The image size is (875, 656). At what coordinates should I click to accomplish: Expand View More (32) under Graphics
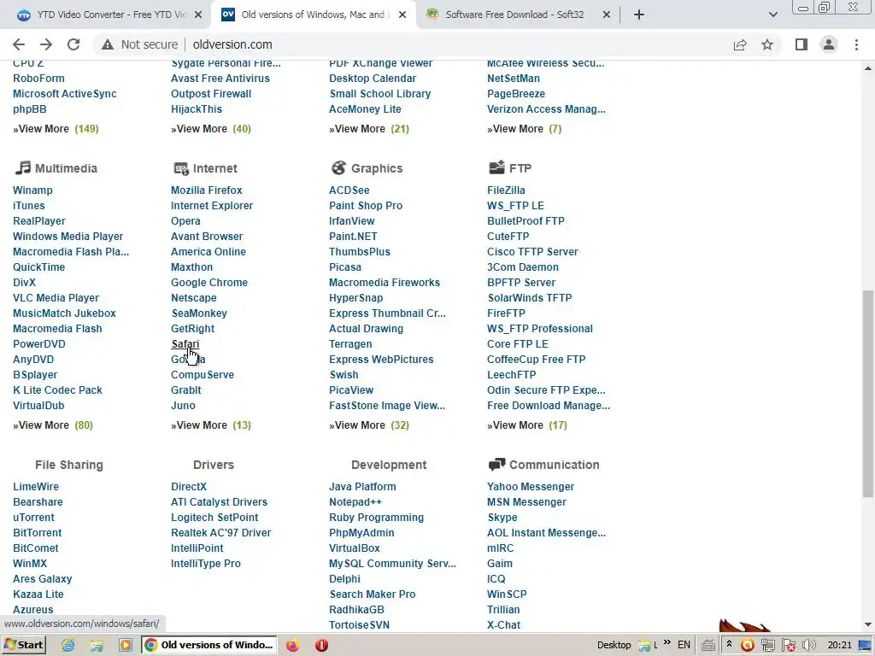[x=369, y=425]
